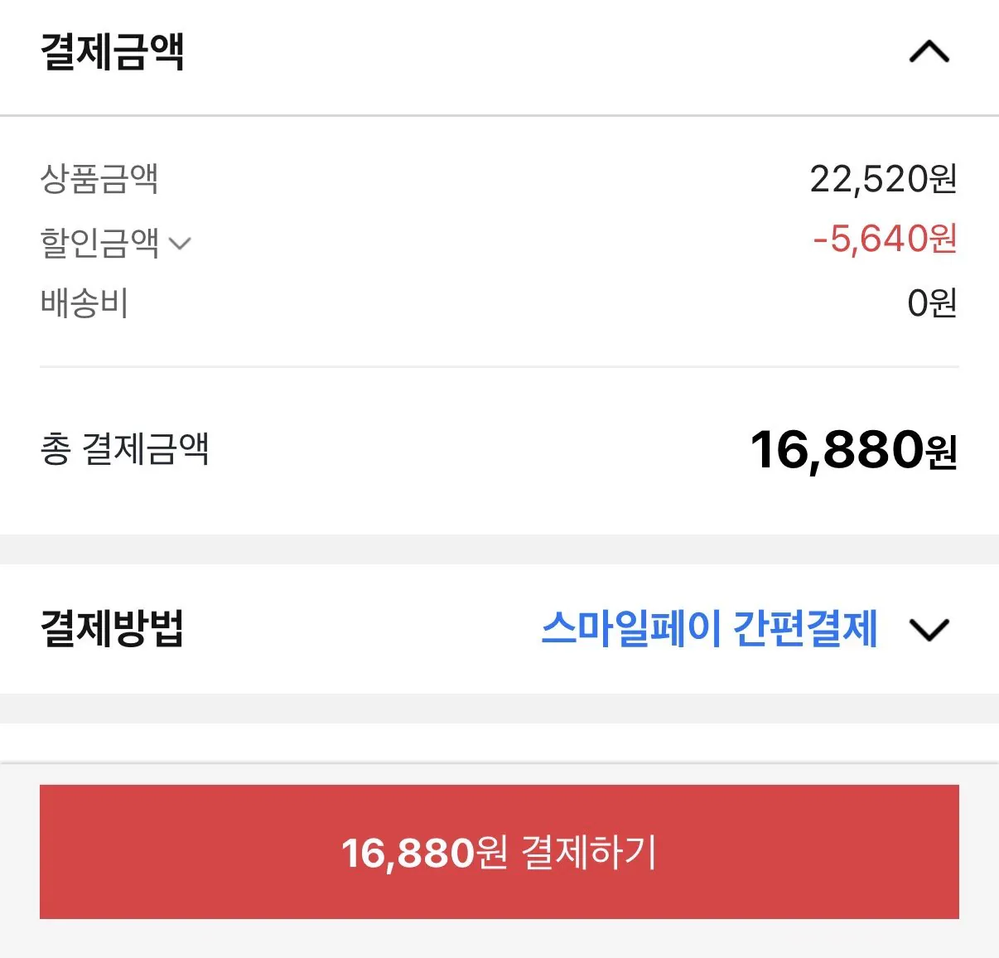Tap the 16,880원 결제하기 pay button
The image size is (999, 958).
tap(499, 851)
